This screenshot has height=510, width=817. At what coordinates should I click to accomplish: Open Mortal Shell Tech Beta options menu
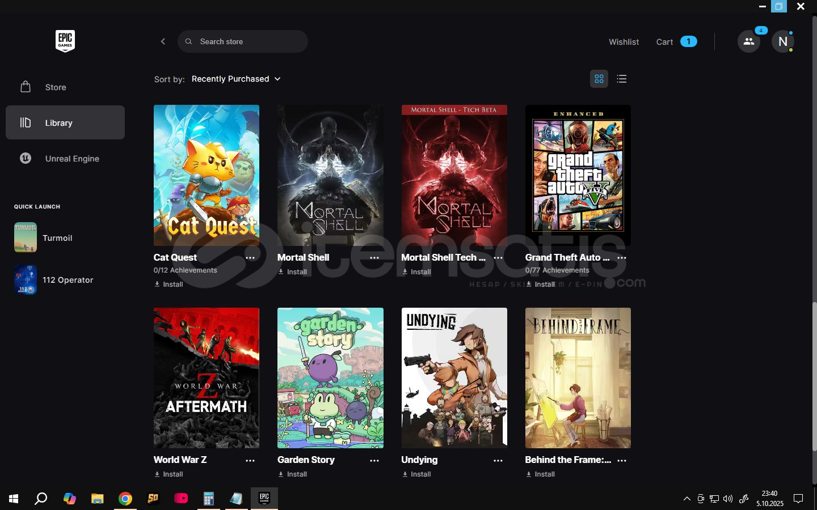pyautogui.click(x=498, y=258)
